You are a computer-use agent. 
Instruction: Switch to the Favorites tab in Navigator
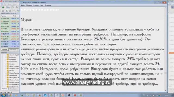click(13, 89)
